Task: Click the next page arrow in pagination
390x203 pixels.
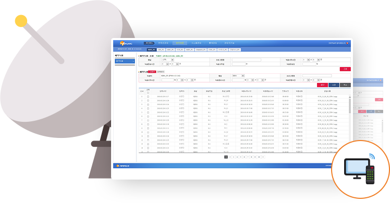Action: point(263,157)
